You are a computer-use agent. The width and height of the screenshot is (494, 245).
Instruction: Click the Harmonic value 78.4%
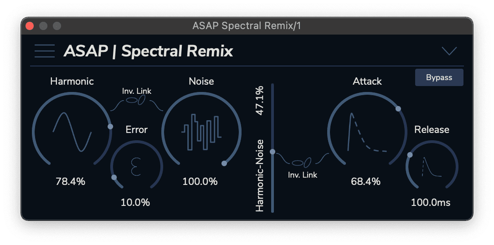[x=70, y=181]
